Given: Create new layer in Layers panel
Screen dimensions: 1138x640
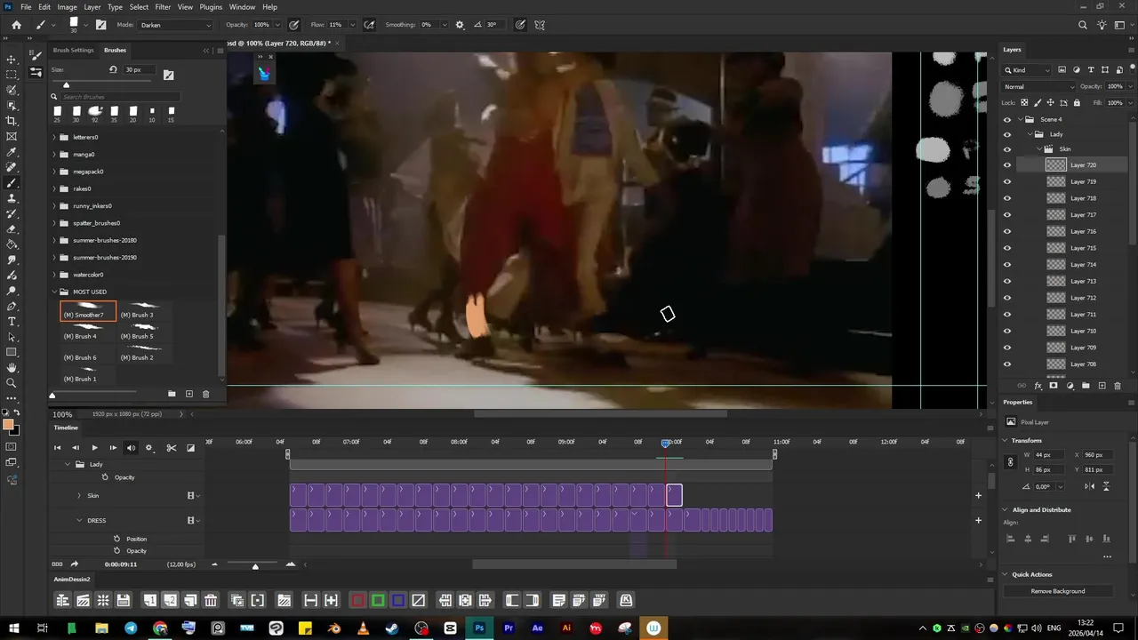Looking at the screenshot, I should tap(1102, 386).
